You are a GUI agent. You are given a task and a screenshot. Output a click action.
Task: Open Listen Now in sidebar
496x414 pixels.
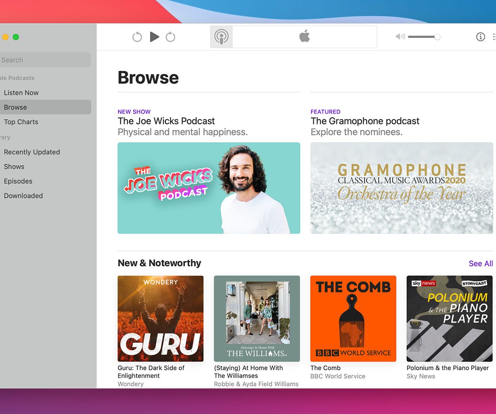(x=21, y=93)
